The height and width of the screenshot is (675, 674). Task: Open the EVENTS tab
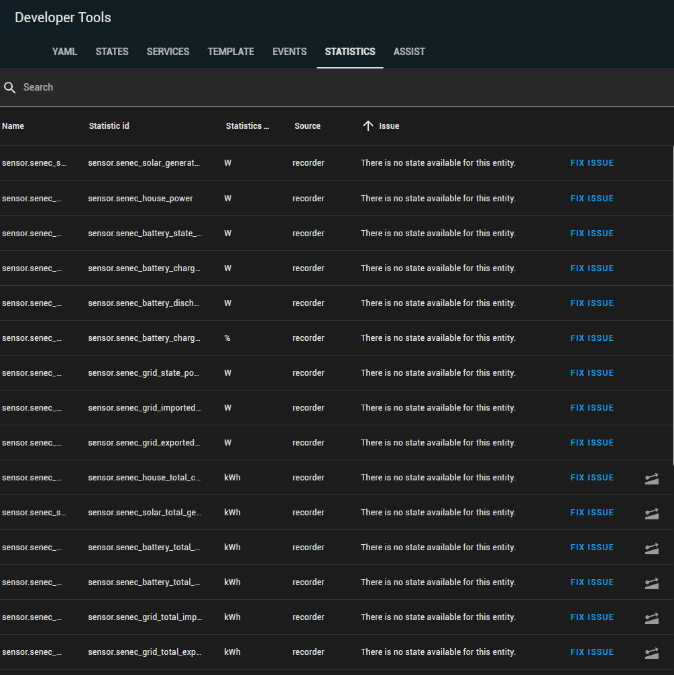(x=289, y=52)
